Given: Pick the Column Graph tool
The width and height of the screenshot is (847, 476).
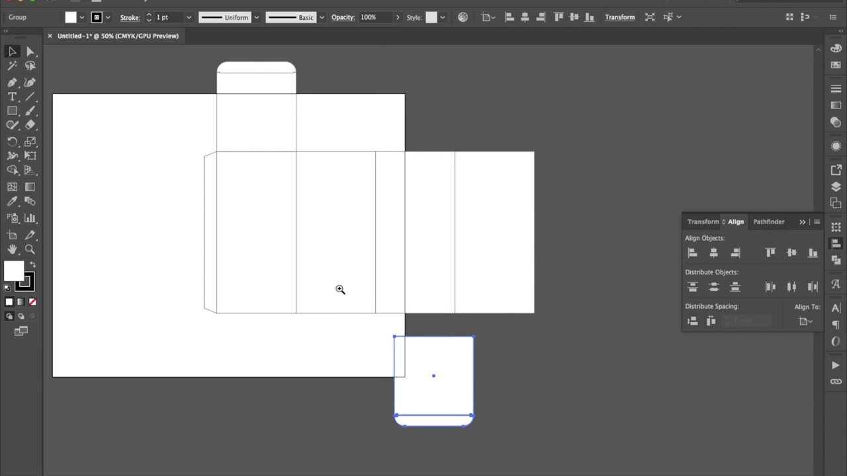Looking at the screenshot, I should click(30, 218).
